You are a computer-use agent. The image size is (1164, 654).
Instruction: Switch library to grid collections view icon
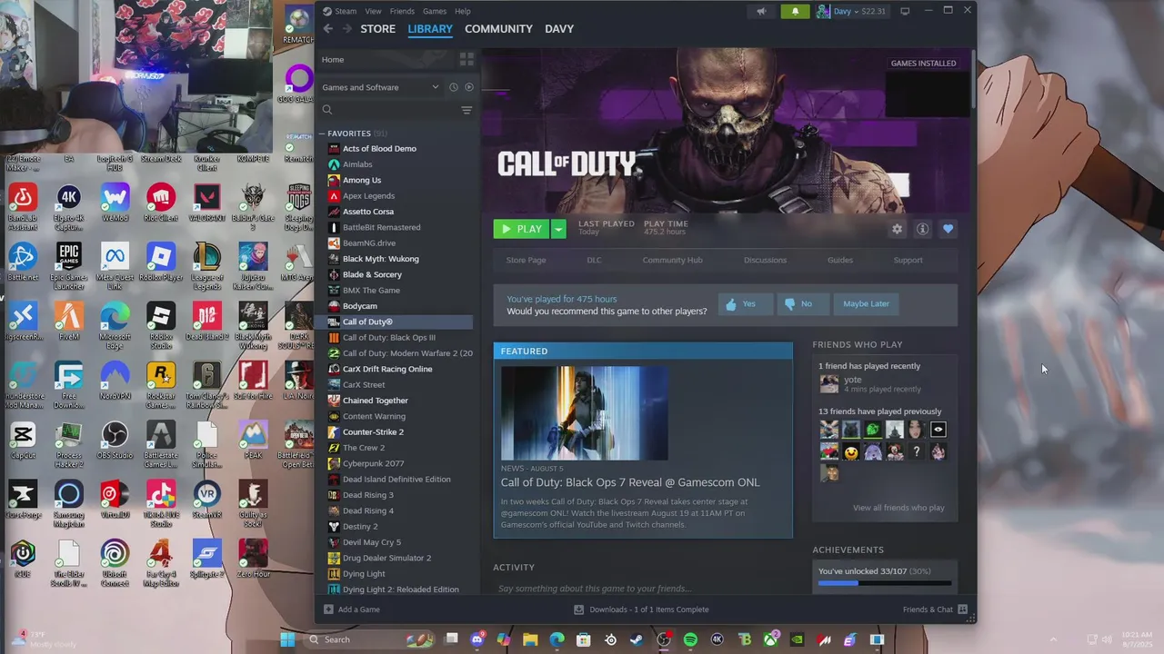click(x=467, y=59)
